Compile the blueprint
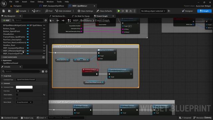This screenshot has width=213, height=120. [21, 11]
